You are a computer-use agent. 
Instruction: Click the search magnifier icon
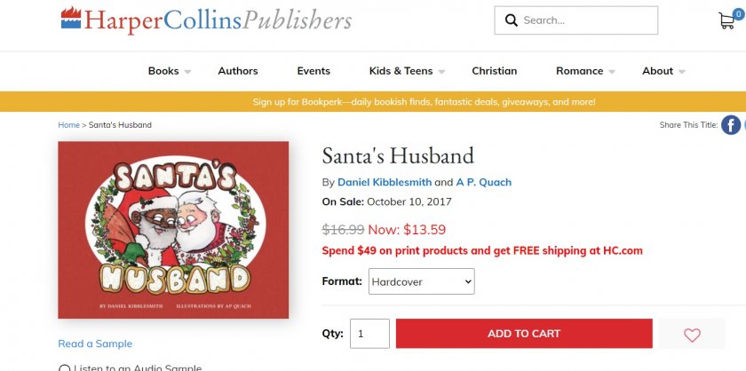(511, 20)
